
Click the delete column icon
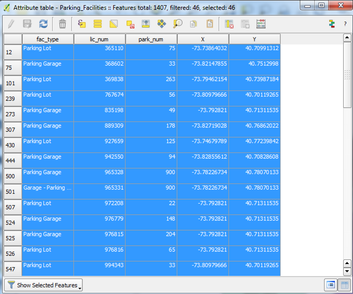[229, 24]
